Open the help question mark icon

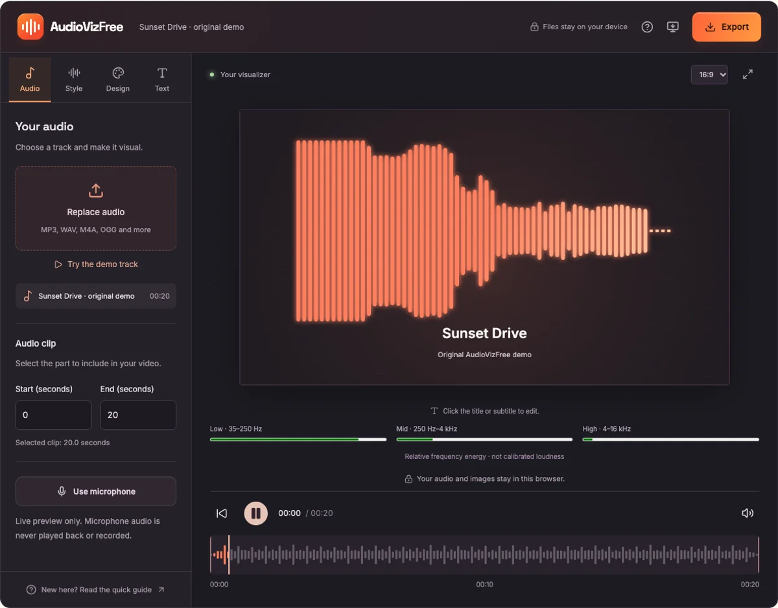[x=647, y=27]
